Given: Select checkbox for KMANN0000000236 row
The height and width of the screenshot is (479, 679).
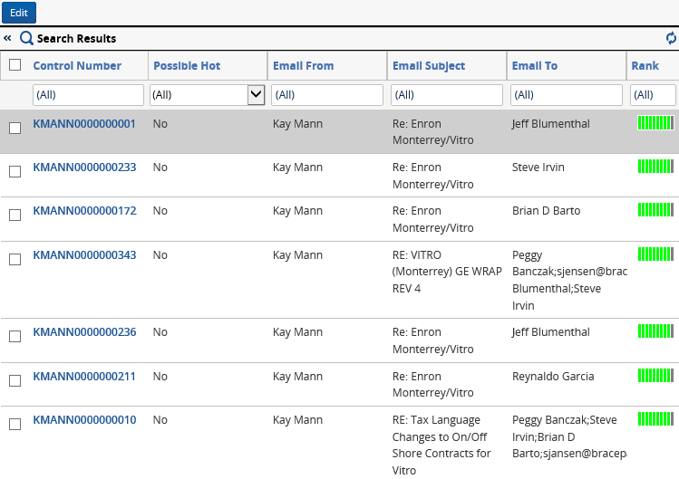Looking at the screenshot, I should click(x=15, y=336).
